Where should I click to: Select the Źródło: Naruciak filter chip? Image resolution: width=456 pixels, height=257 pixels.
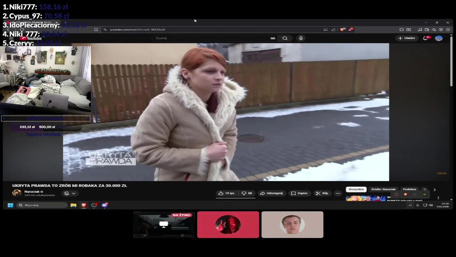[x=383, y=189]
